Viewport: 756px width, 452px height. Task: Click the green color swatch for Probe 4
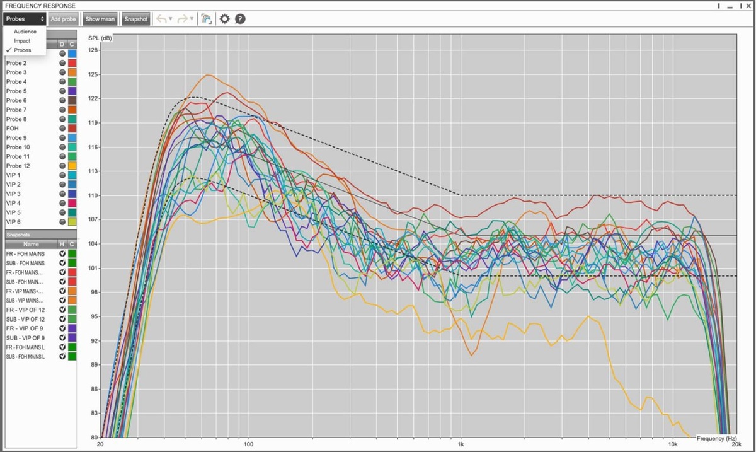point(72,81)
